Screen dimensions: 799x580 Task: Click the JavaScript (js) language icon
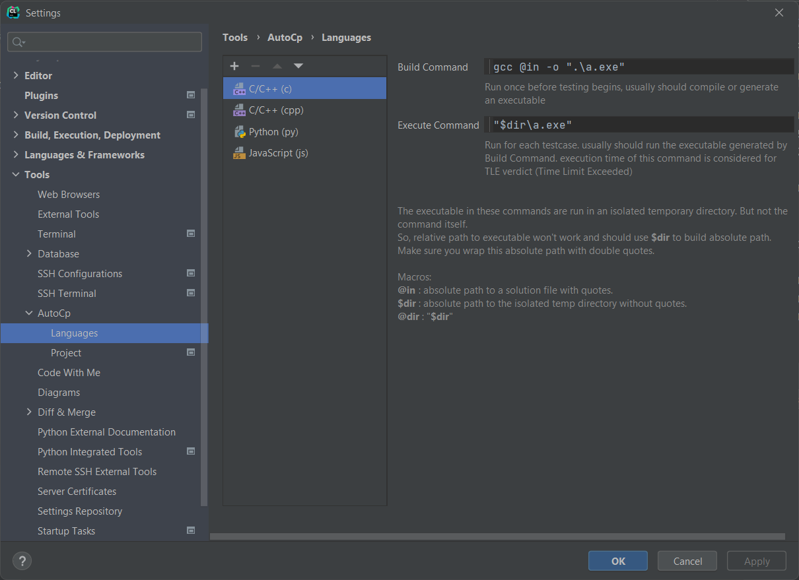[x=239, y=153]
